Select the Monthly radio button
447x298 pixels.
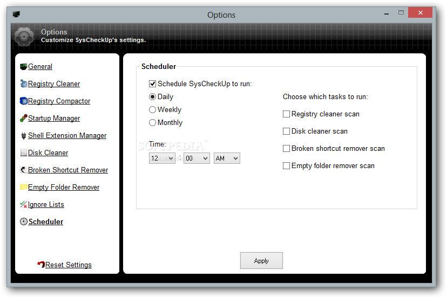[153, 123]
